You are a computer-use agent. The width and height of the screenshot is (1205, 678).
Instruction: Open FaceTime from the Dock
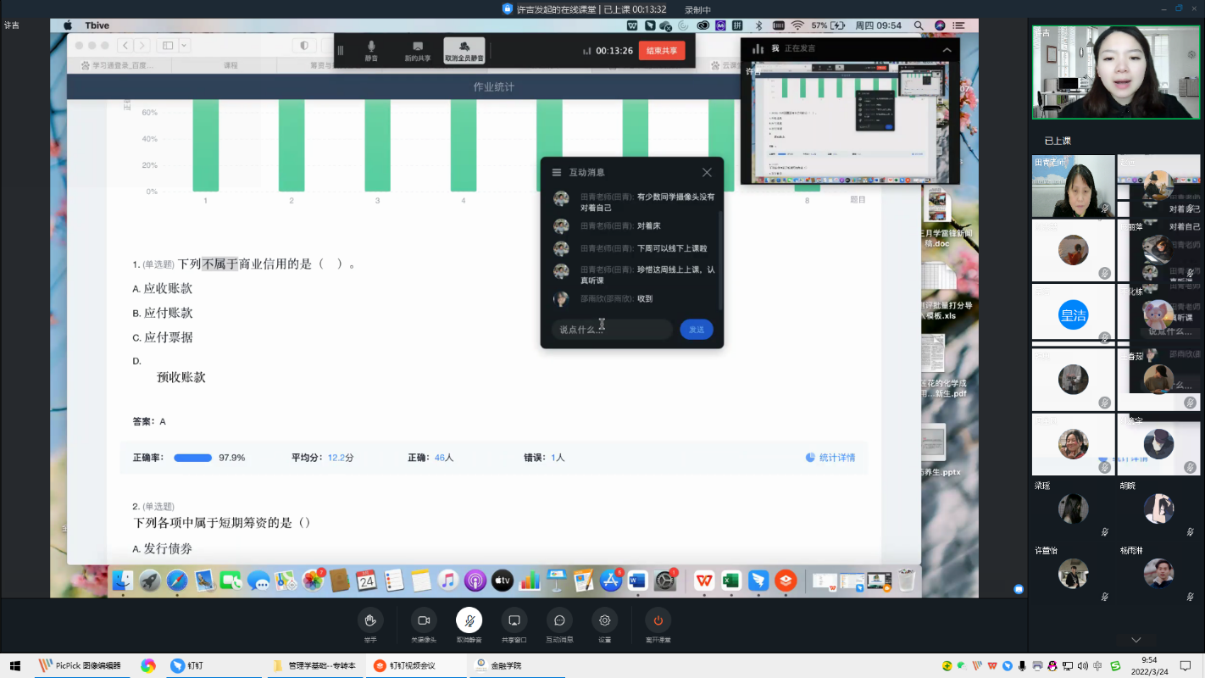230,581
